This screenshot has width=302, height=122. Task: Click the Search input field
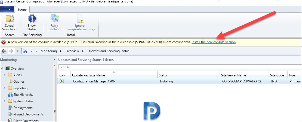[x=180, y=67]
